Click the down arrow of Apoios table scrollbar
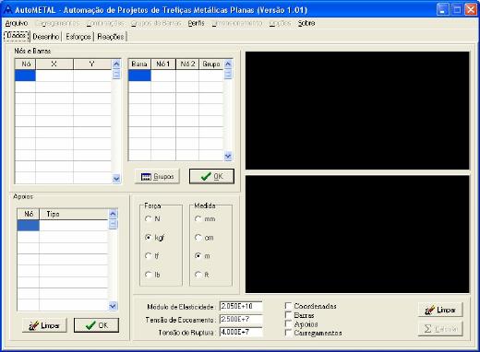This screenshot has width=480, height=352. click(x=114, y=306)
